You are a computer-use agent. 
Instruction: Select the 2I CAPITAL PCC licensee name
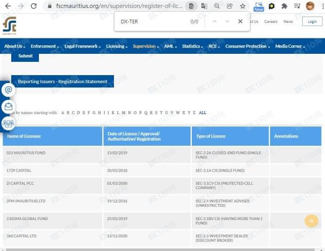pos(20,183)
